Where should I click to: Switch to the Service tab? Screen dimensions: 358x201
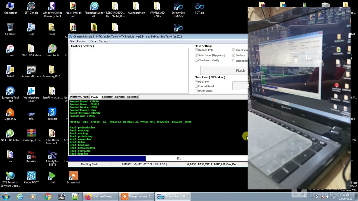pyautogui.click(x=120, y=97)
